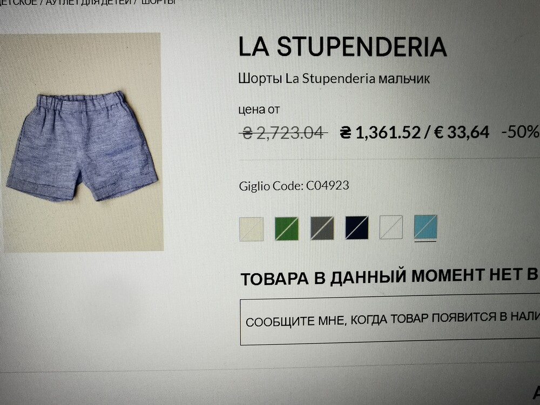Viewport: 540px width, 405px height.
Task: Click the sale price ₴ 1,361.52
Action: [x=380, y=132]
